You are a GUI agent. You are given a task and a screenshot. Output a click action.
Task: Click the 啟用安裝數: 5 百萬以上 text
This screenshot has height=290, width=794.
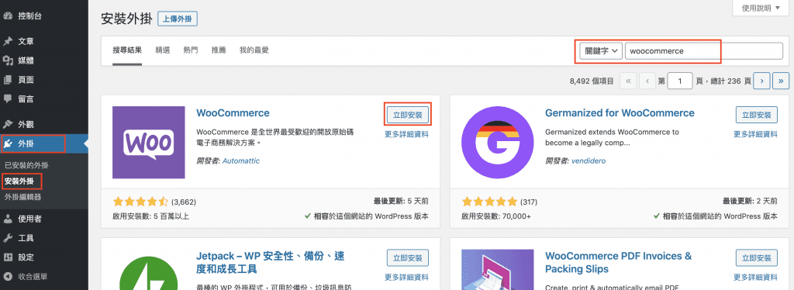tap(151, 216)
